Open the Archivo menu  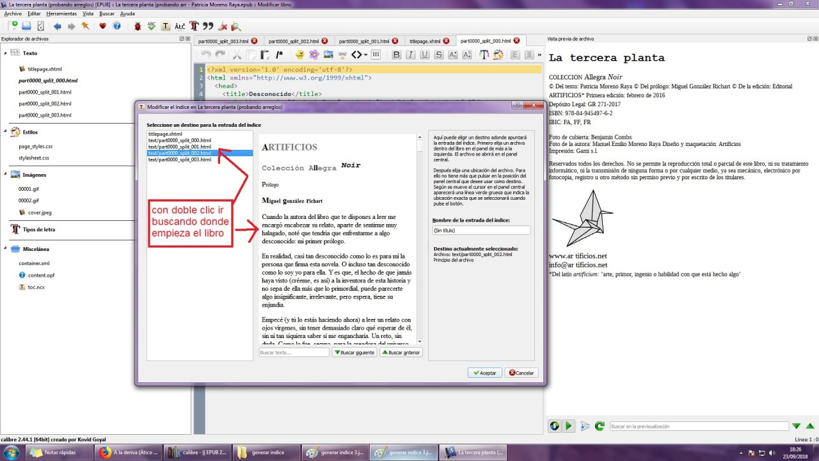(x=13, y=13)
